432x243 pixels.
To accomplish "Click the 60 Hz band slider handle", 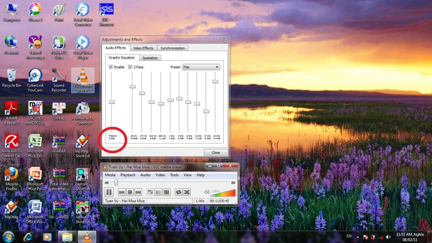I will click(x=132, y=87).
